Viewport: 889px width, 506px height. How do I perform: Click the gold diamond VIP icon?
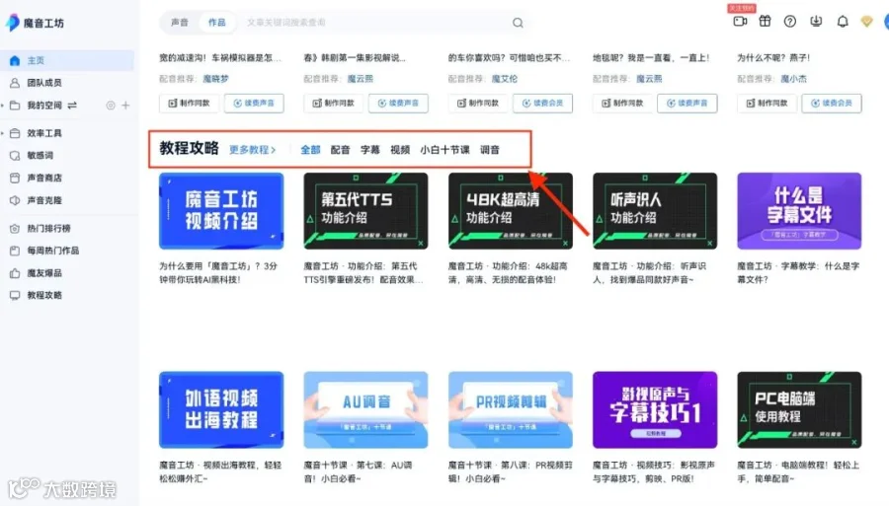[866, 22]
